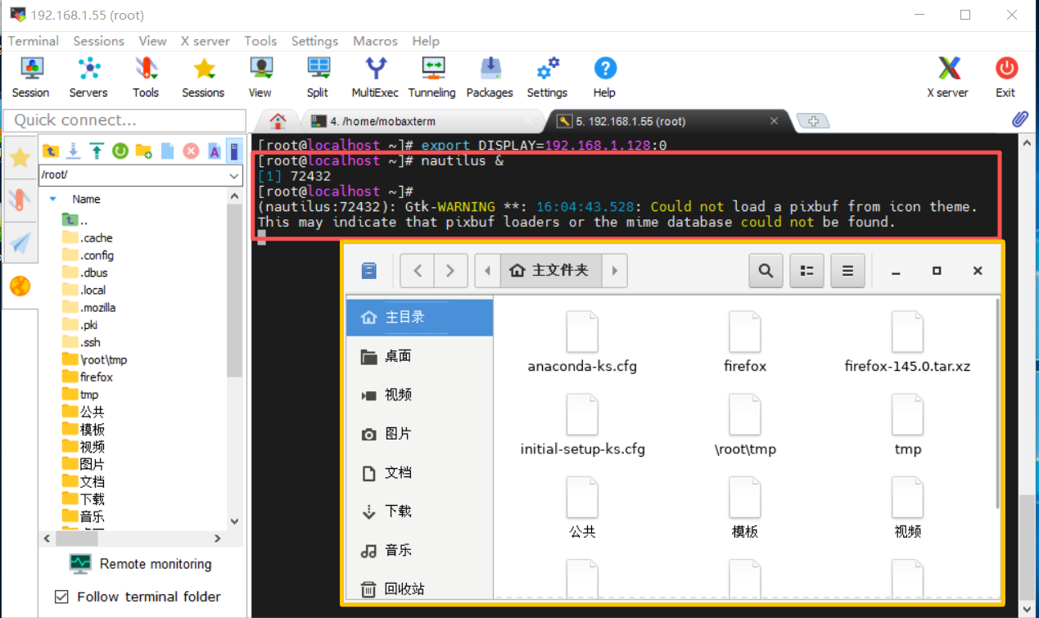Screen dimensions: 1039x618
Task: Go forward in Nautilus window
Action: (x=450, y=271)
